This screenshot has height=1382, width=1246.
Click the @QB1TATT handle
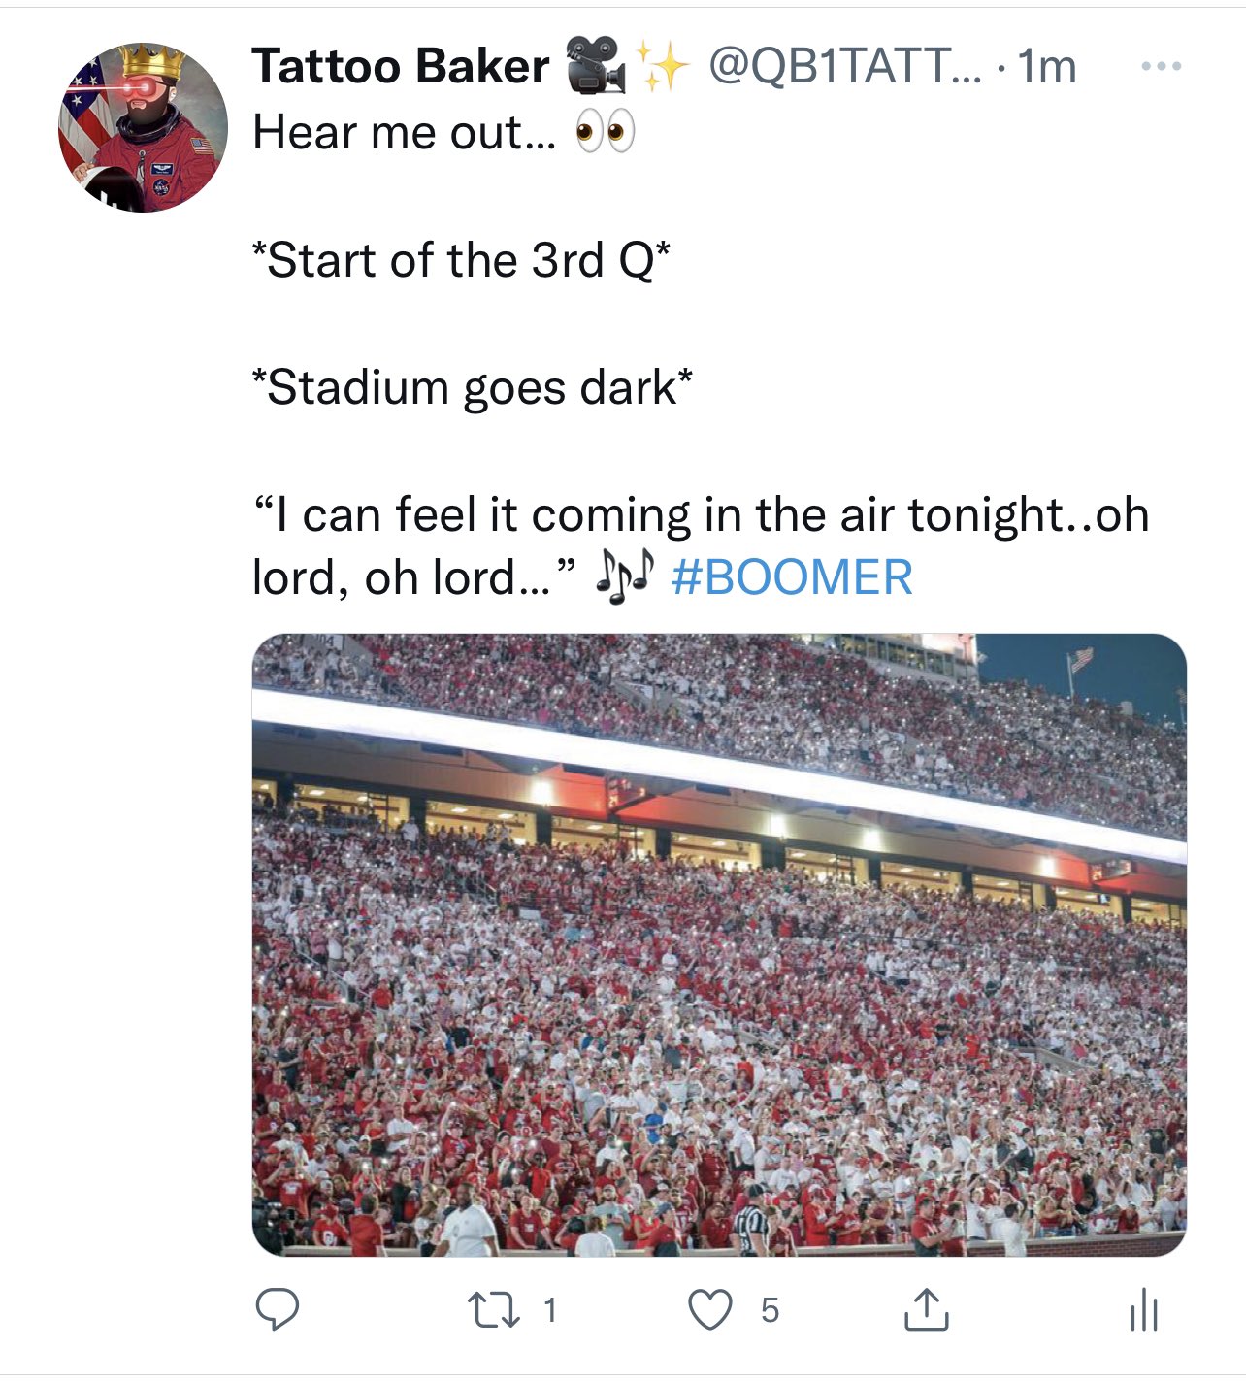844,67
